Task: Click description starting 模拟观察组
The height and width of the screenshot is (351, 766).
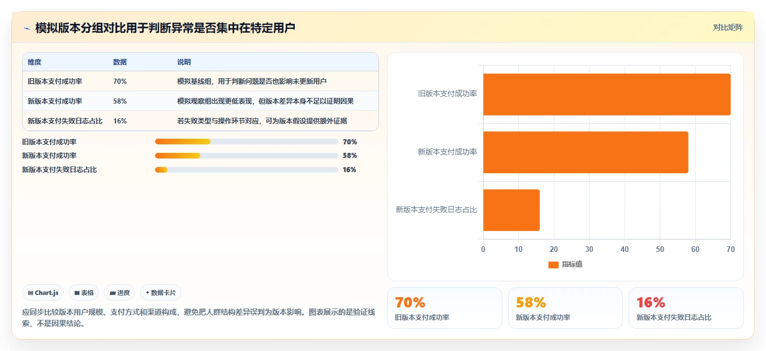Action: pyautogui.click(x=265, y=101)
